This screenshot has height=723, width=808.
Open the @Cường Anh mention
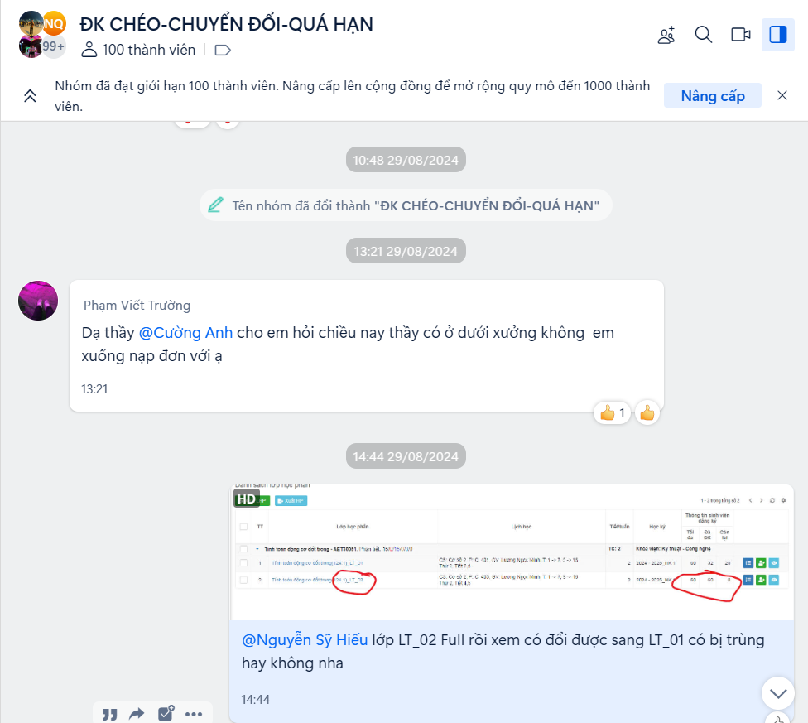pyautogui.click(x=185, y=333)
